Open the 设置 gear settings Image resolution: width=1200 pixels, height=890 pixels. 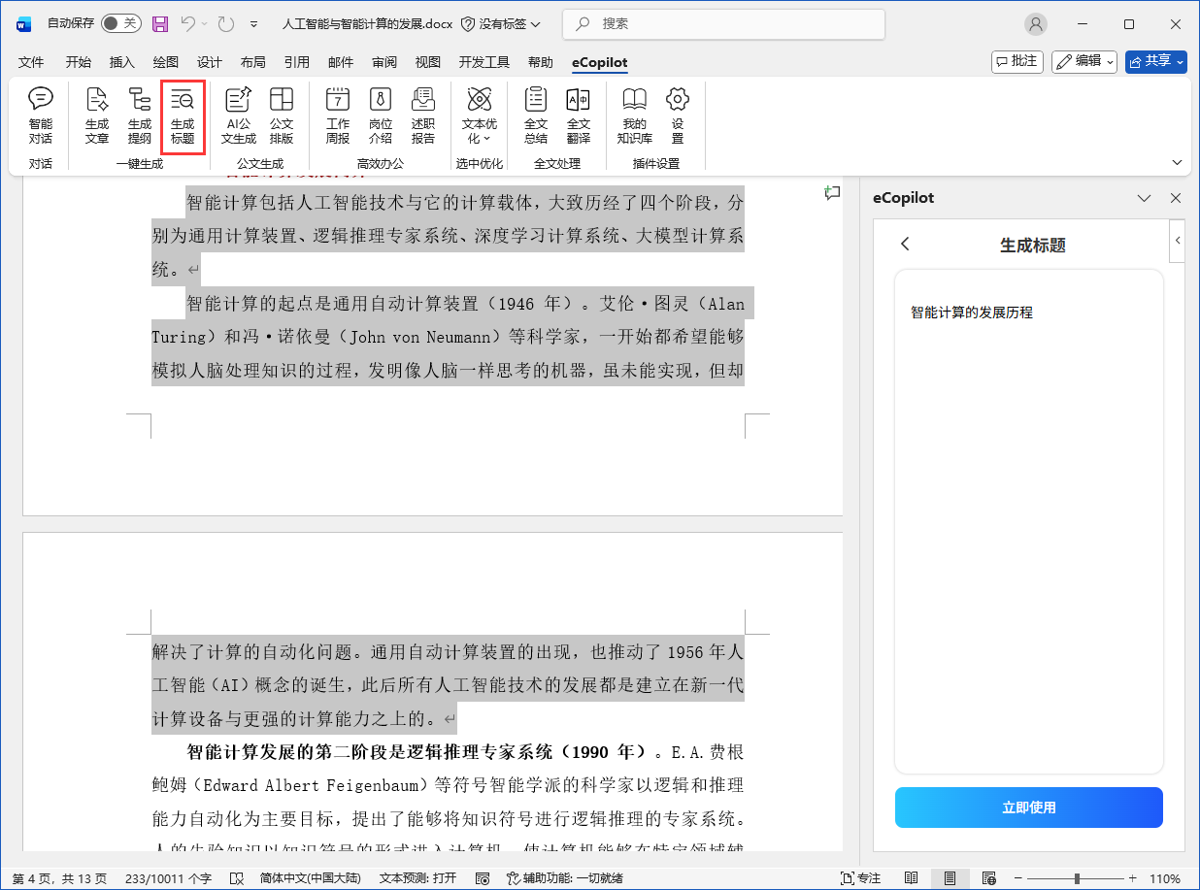pyautogui.click(x=678, y=115)
